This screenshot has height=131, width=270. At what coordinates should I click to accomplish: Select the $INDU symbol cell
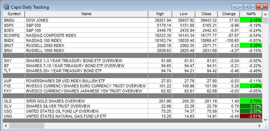coord(14,20)
